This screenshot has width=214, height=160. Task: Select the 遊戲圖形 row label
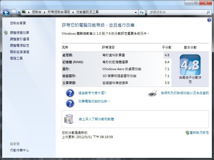pyautogui.click(x=69, y=76)
